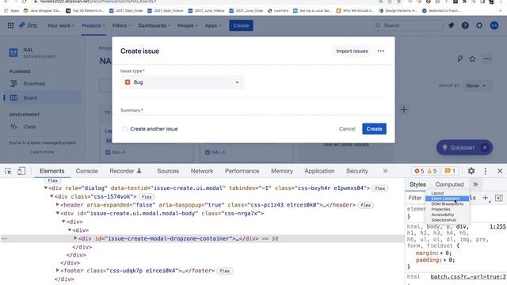507x285 pixels.
Task: Open the Group by None dropdown
Action: [476, 85]
